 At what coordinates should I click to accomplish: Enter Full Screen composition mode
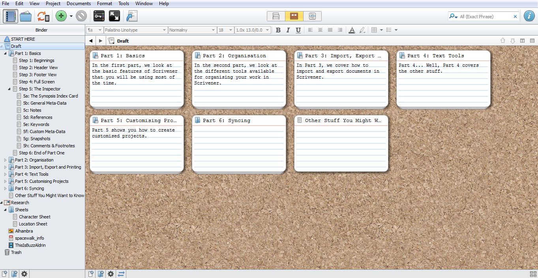[114, 16]
